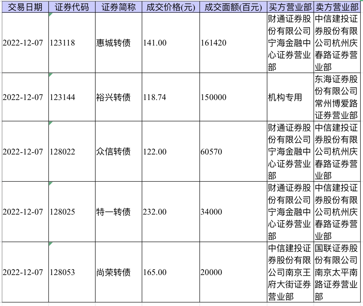This screenshot has width=363, height=306.
Task: Click the date cell in the 尚荣转债 row
Action: pyautogui.click(x=25, y=272)
